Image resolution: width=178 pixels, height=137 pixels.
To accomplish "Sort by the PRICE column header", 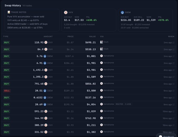I will pos(70,36).
